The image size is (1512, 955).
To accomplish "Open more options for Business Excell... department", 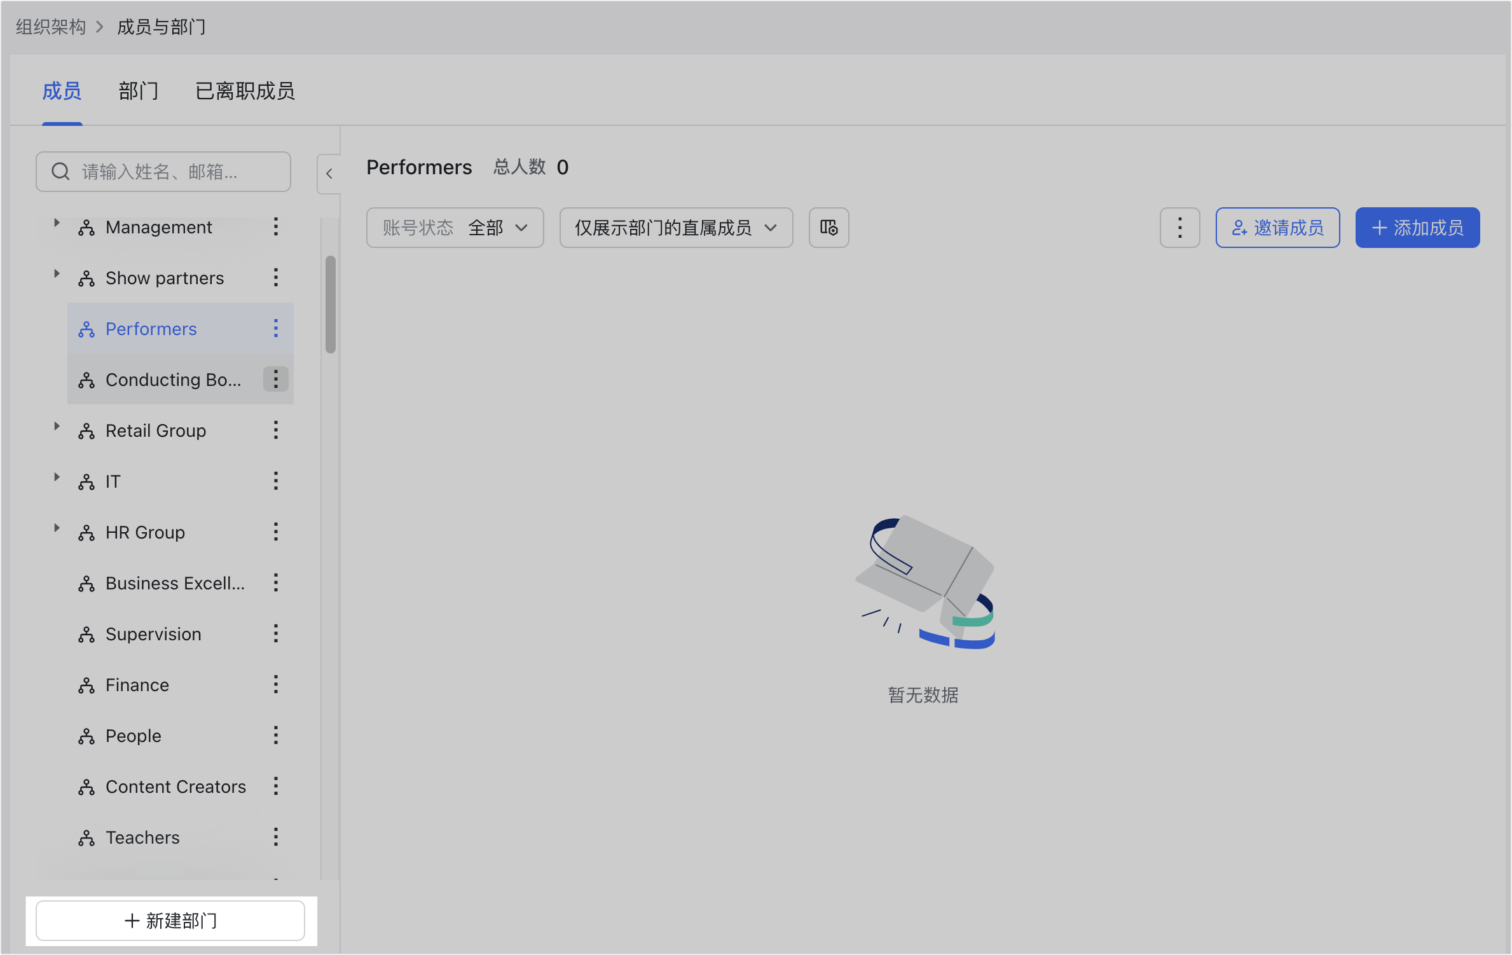I will [x=276, y=583].
